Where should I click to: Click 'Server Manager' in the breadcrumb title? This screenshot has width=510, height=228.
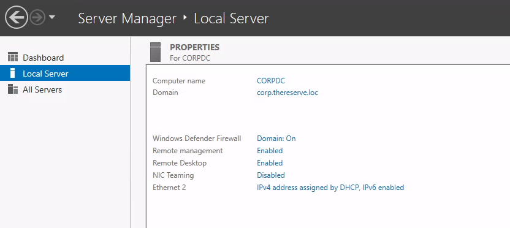[127, 18]
